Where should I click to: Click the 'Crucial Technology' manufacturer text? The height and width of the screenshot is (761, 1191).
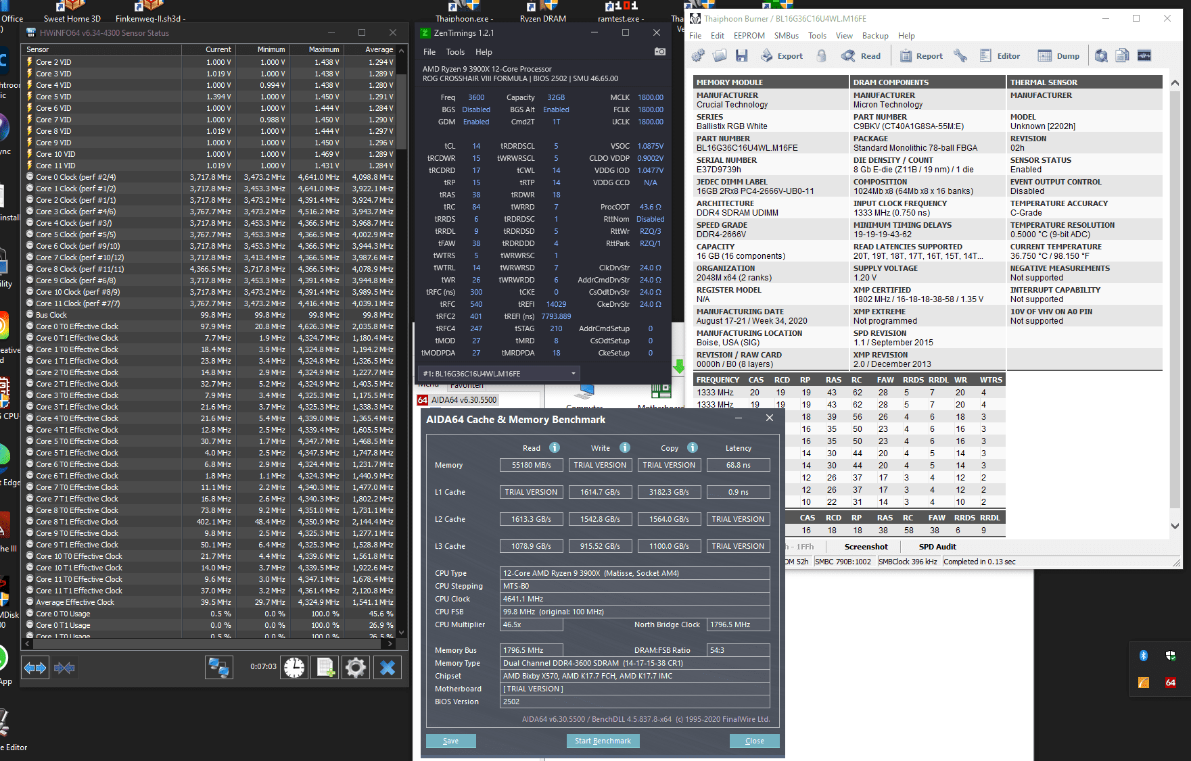[x=732, y=105]
